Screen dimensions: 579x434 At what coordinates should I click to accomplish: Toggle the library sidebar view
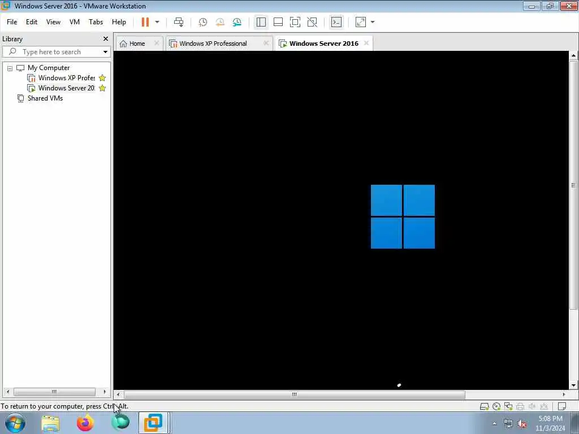pos(261,22)
